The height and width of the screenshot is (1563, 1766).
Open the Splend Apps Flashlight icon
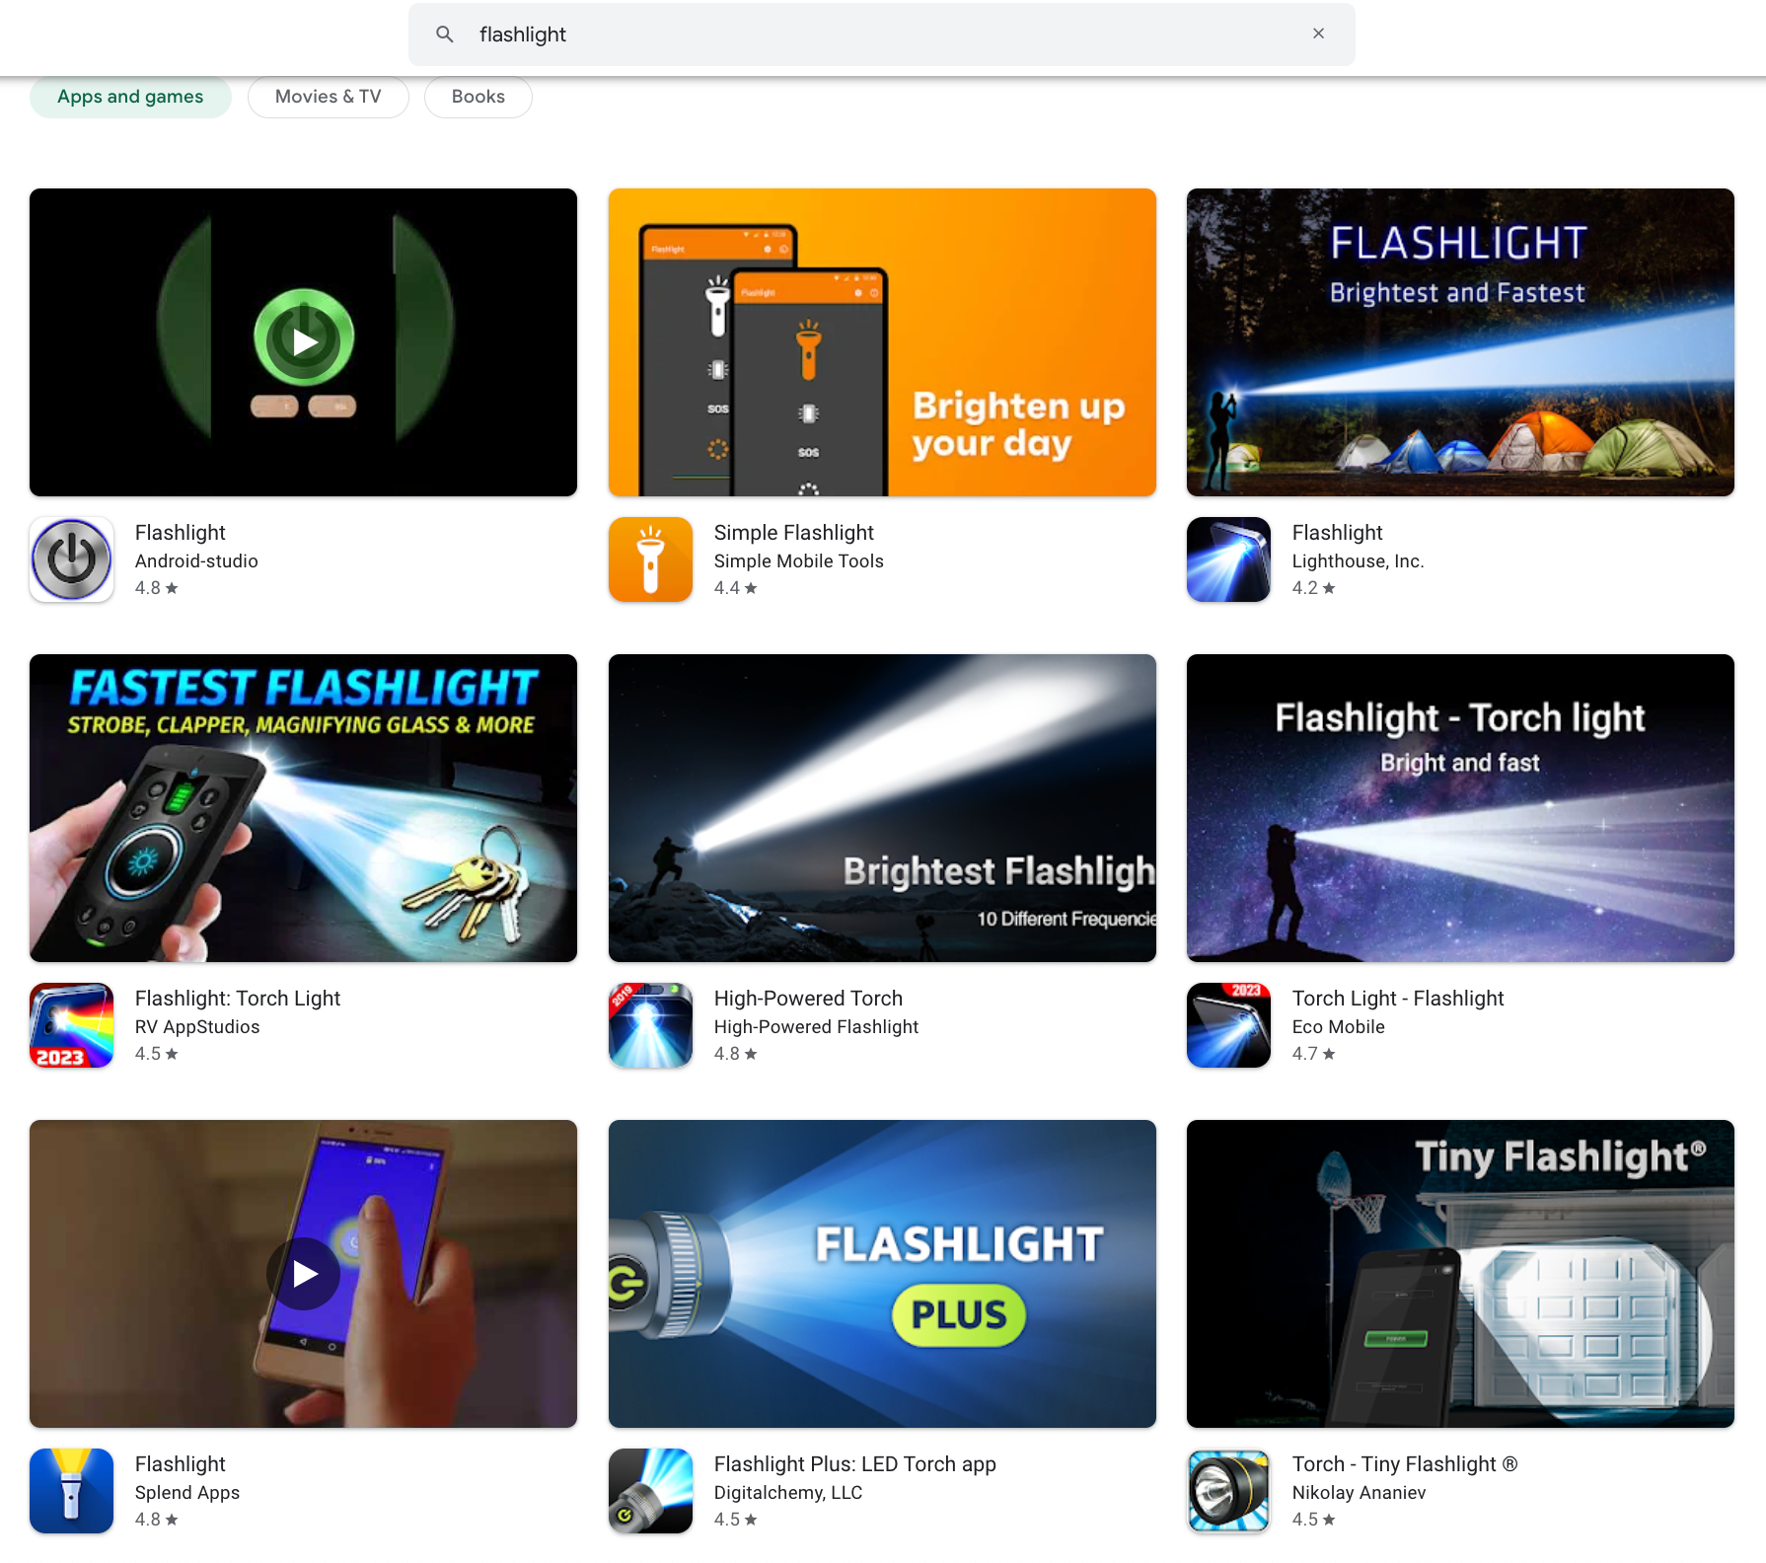[72, 1491]
